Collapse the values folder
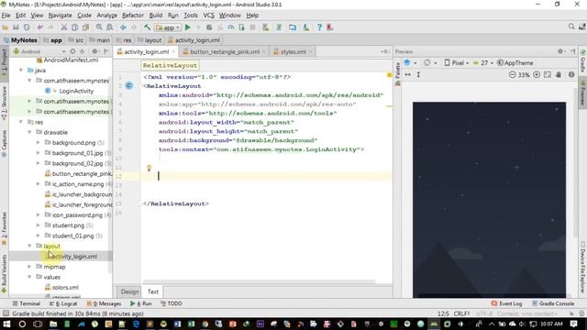Viewport: 587px width, 330px height. pyautogui.click(x=29, y=277)
